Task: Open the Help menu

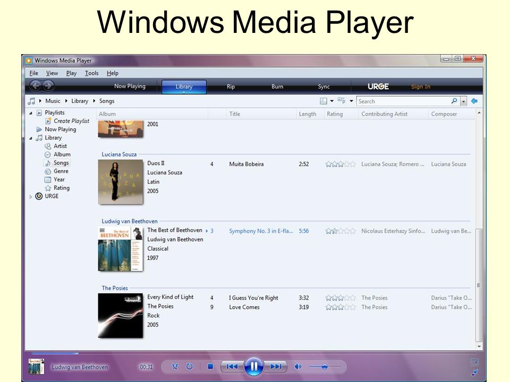Action: pyautogui.click(x=113, y=73)
